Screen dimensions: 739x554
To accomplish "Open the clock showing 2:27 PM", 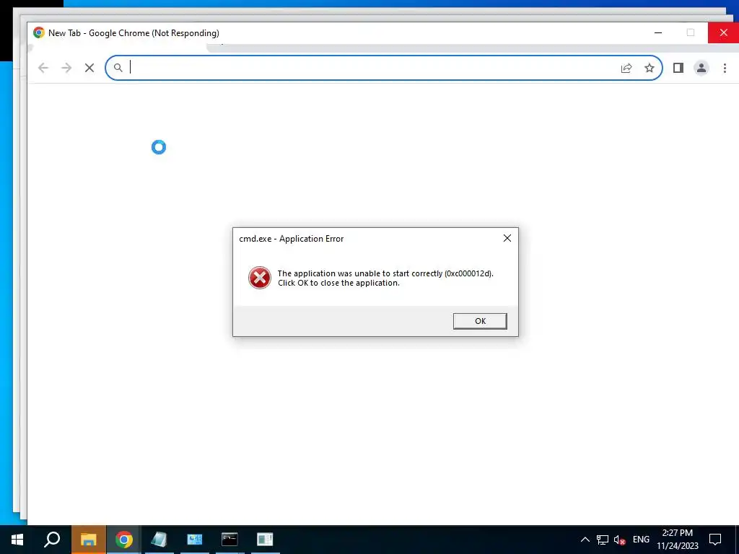I will click(x=678, y=540).
